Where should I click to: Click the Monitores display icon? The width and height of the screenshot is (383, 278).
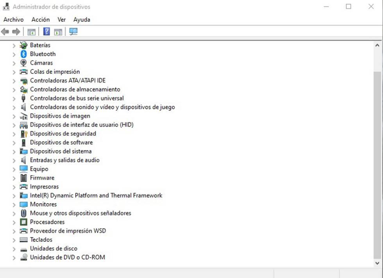pos(23,204)
